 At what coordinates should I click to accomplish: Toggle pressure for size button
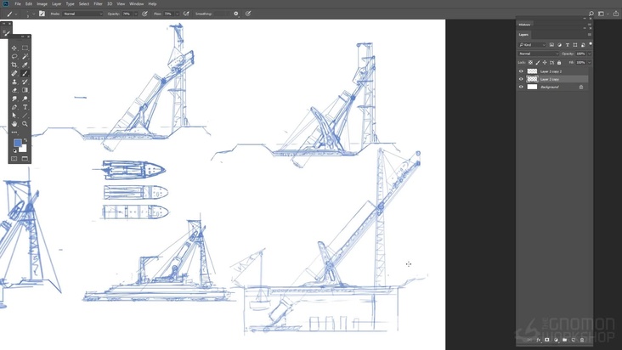(x=248, y=14)
